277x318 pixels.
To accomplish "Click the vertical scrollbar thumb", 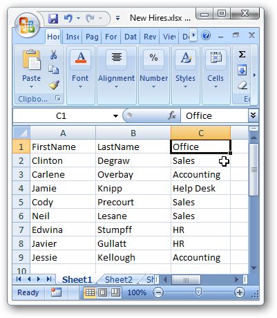I will click(254, 170).
